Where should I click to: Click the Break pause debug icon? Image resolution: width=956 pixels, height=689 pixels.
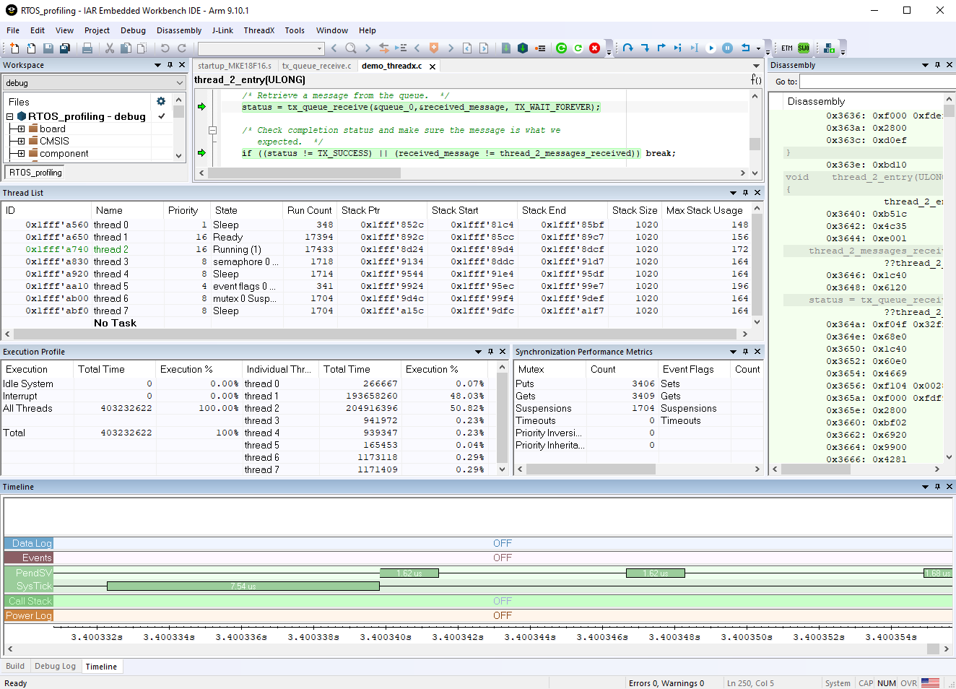coord(727,48)
